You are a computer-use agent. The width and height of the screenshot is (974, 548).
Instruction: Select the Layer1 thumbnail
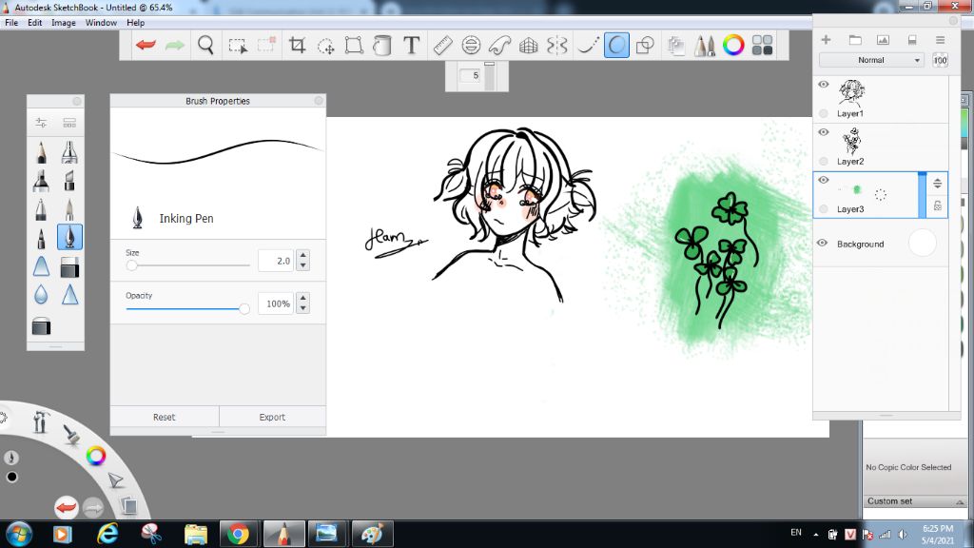click(x=851, y=93)
